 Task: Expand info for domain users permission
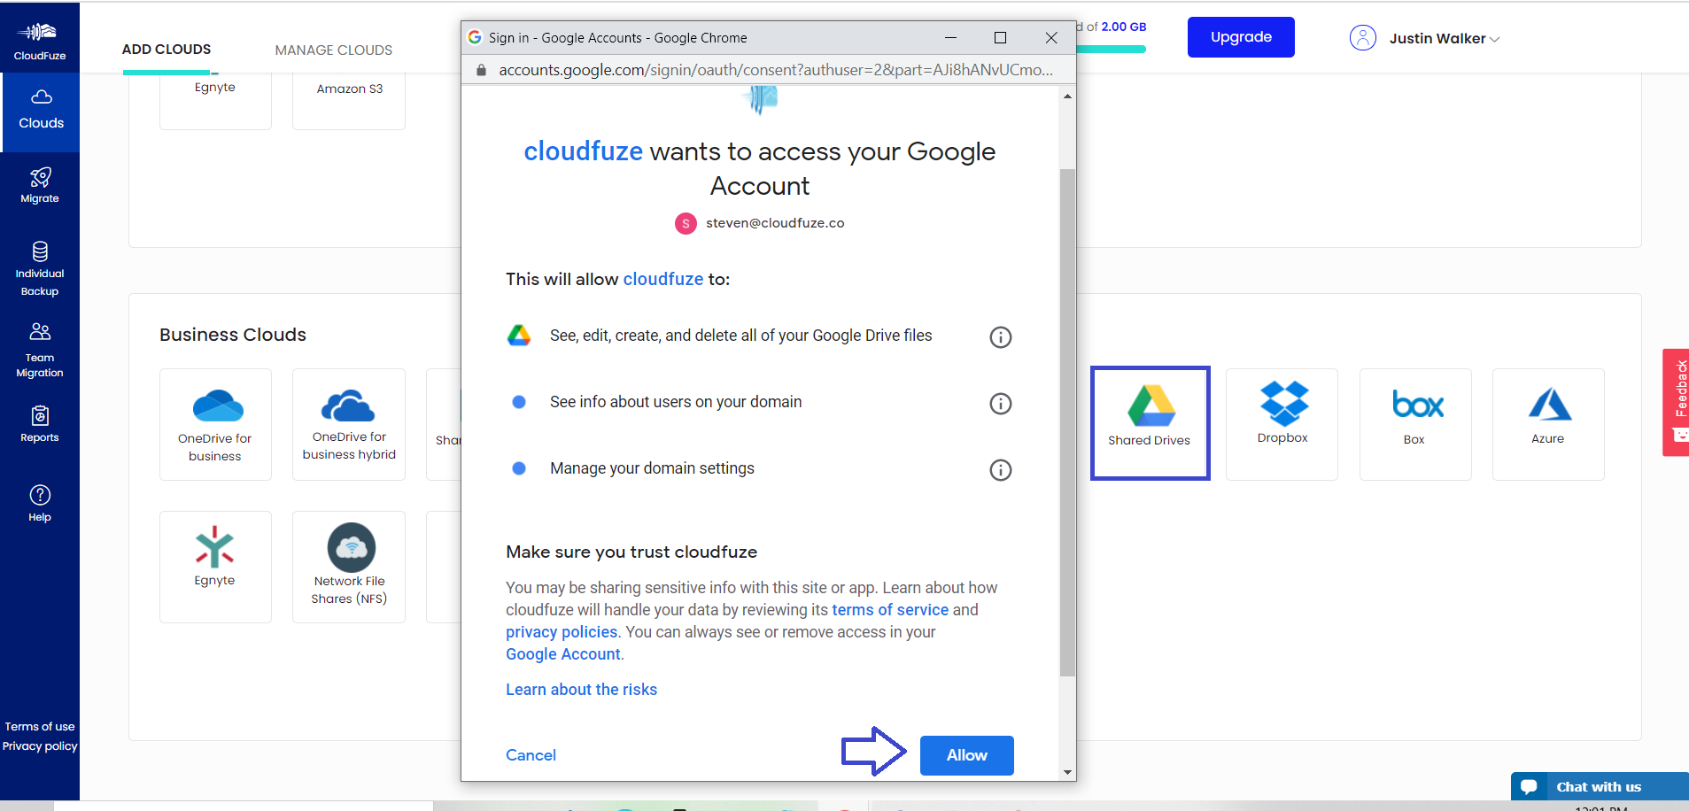(1000, 404)
